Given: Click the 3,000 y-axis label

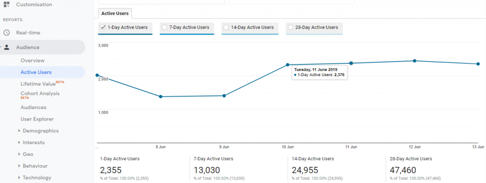Looking at the screenshot, I should coord(103,46).
